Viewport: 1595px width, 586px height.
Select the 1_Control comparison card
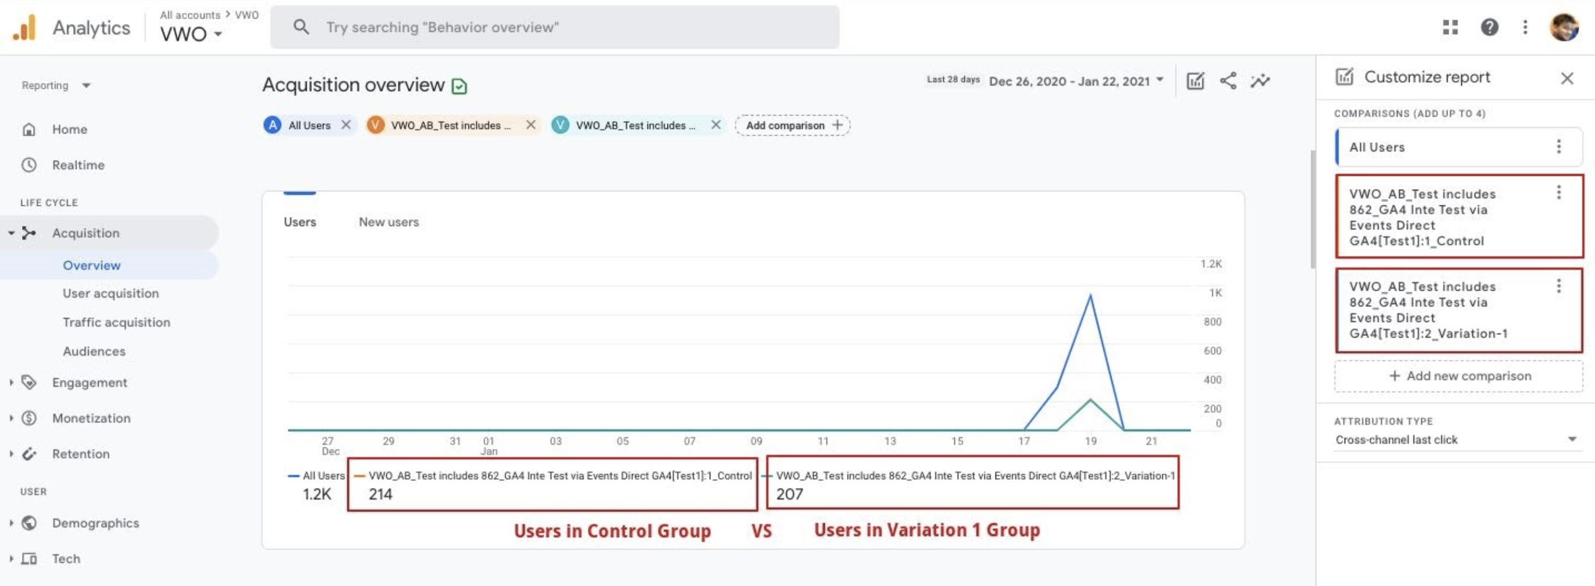coord(1459,216)
